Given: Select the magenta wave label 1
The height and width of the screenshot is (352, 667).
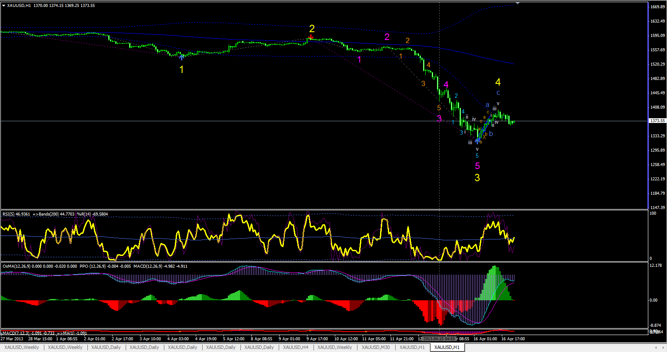Looking at the screenshot, I should click(359, 60).
